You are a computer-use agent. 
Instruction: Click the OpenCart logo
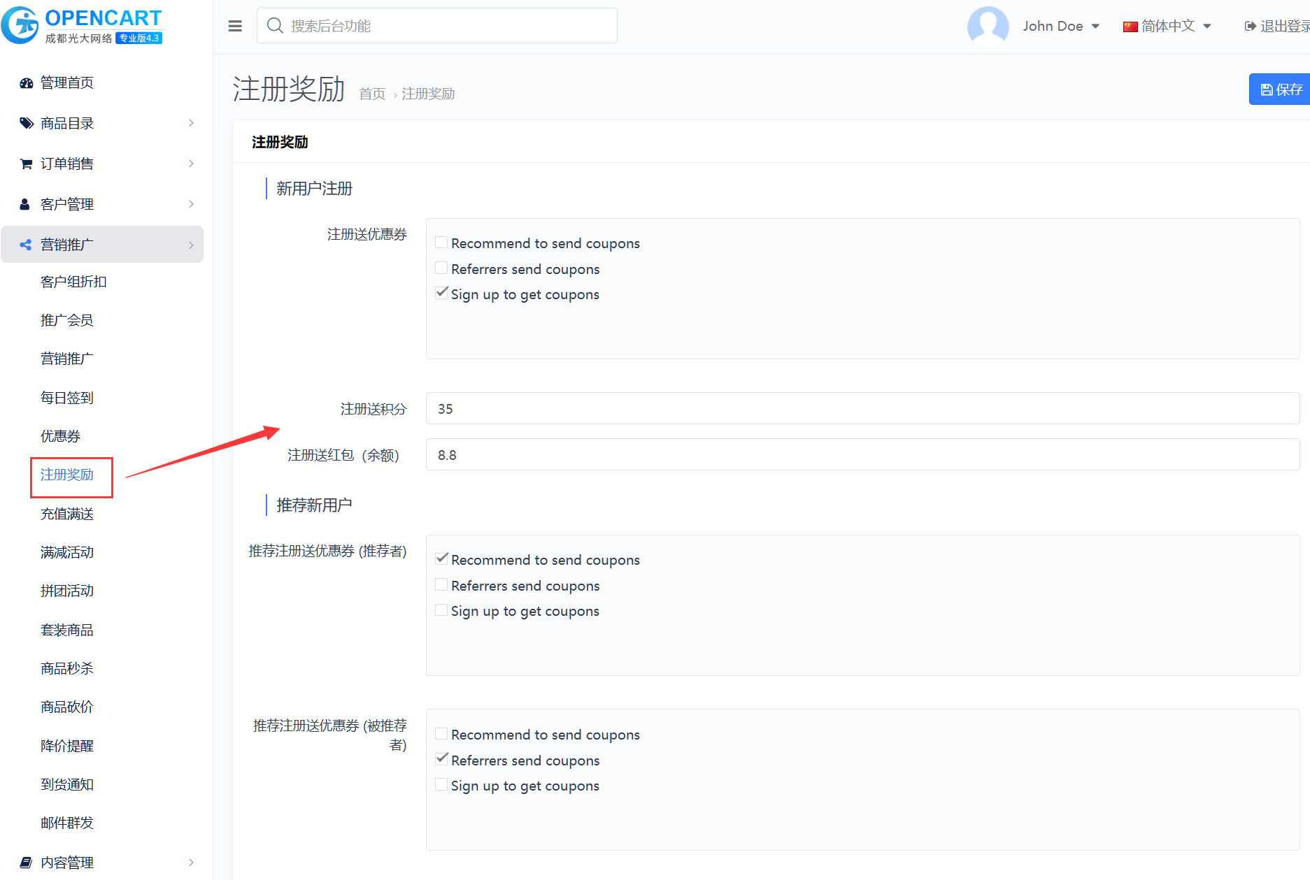[82, 26]
